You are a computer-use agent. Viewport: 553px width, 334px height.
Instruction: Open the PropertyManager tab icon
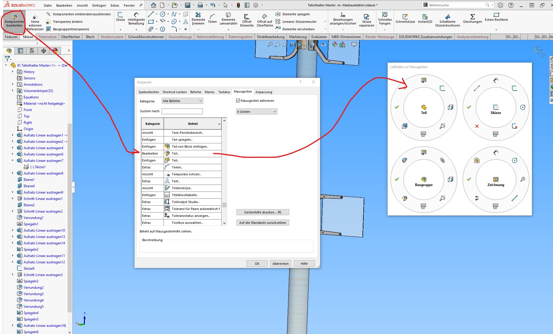pos(20,51)
